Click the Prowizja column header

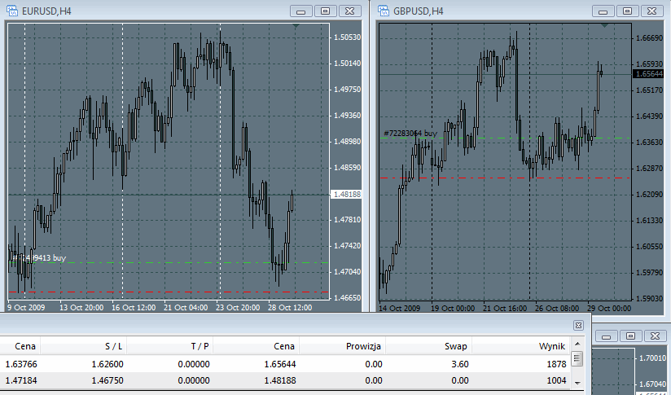pos(363,346)
